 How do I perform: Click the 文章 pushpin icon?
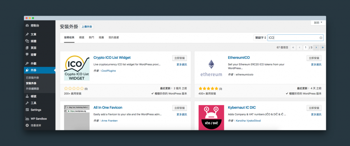[x=27, y=34]
